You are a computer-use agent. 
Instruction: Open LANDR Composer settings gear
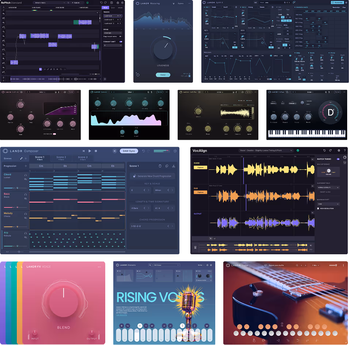pos(175,151)
